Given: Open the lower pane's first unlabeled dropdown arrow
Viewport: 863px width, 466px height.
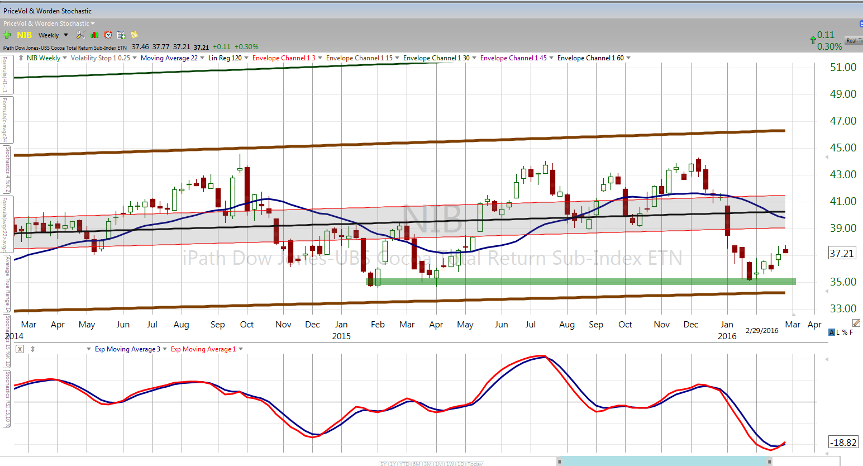Looking at the screenshot, I should 89,349.
